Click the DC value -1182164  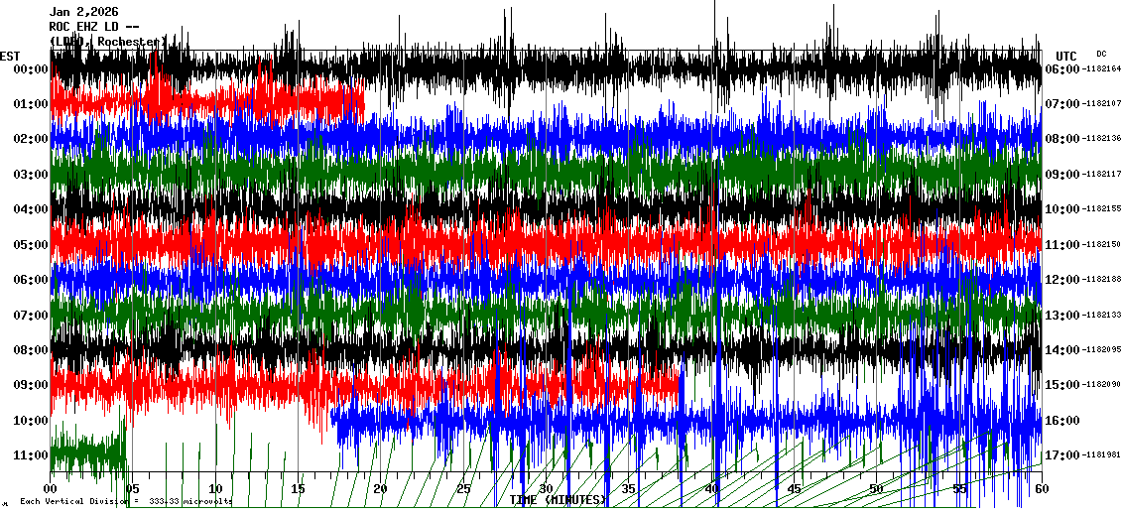[1101, 69]
